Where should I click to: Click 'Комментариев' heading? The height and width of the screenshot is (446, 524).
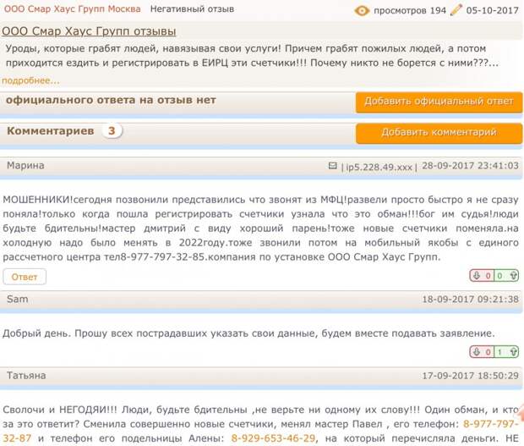(51, 131)
